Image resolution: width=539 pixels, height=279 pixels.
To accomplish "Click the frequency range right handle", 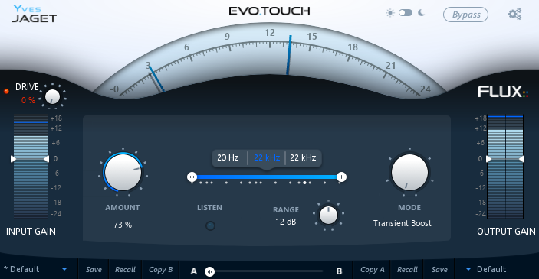I will [341, 177].
